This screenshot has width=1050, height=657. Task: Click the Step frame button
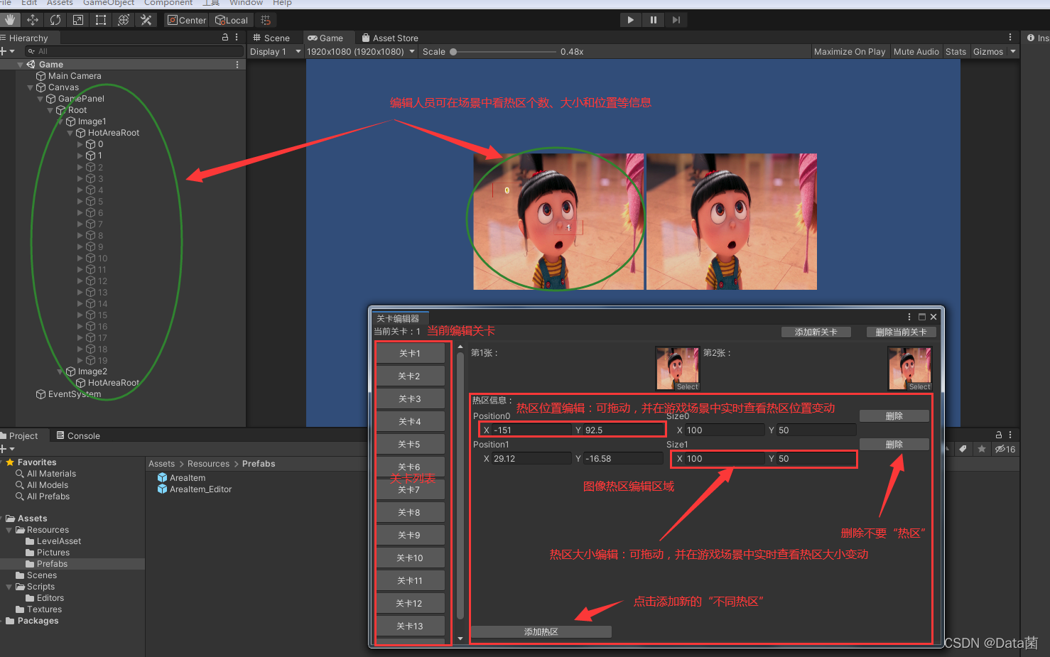tap(676, 20)
